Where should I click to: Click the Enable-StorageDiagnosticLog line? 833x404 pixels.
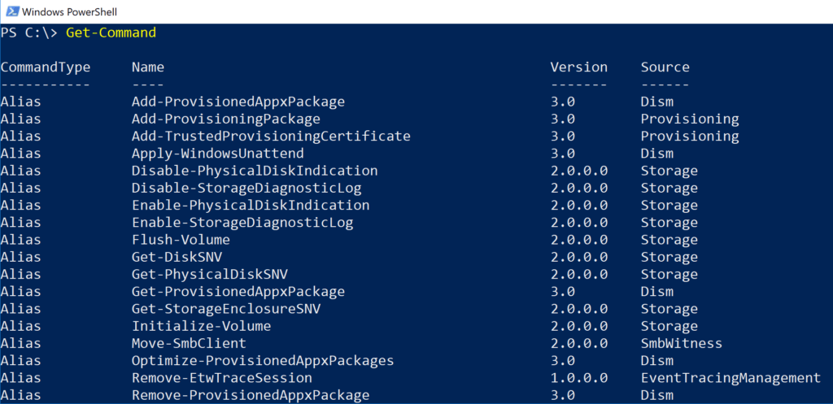click(x=242, y=223)
